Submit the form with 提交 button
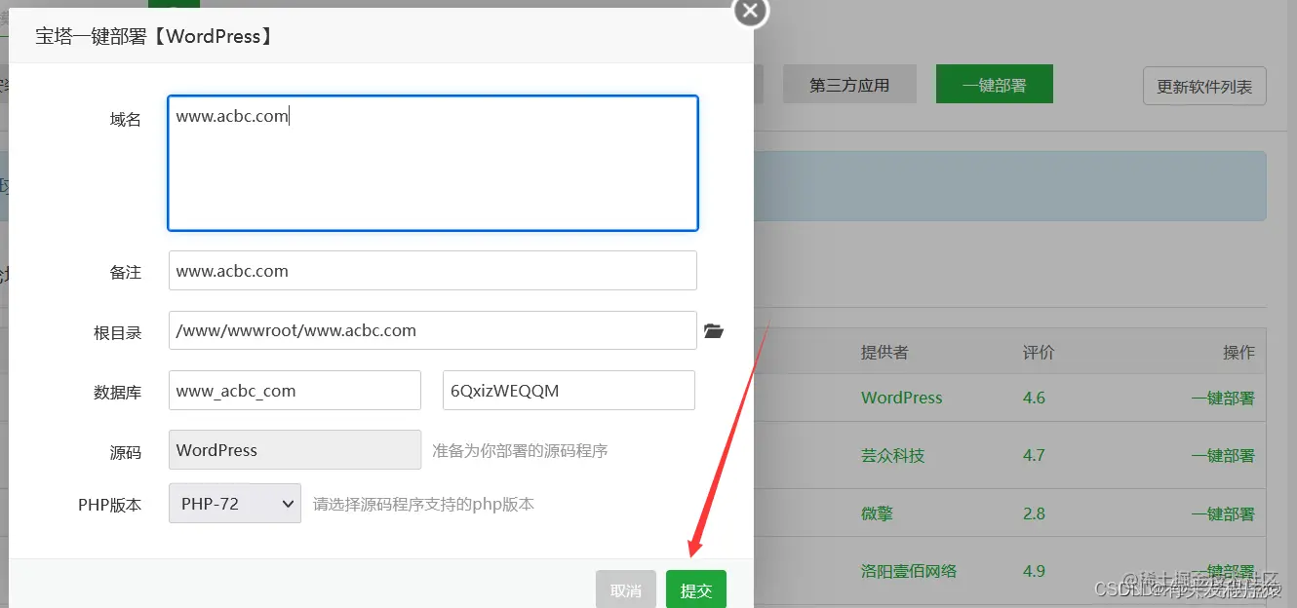The image size is (1297, 608). pyautogui.click(x=696, y=589)
